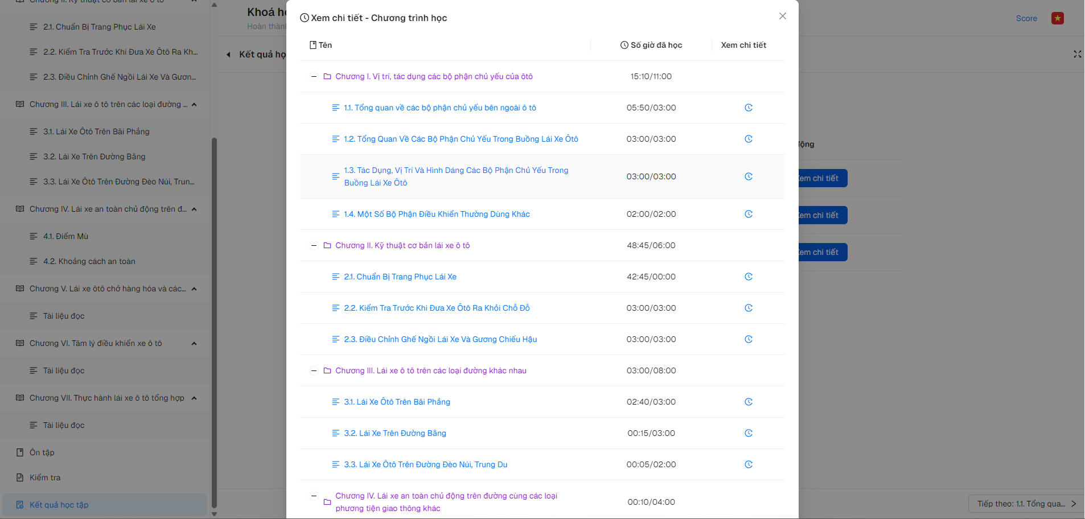Select Kiểm tra in sidebar

45,477
